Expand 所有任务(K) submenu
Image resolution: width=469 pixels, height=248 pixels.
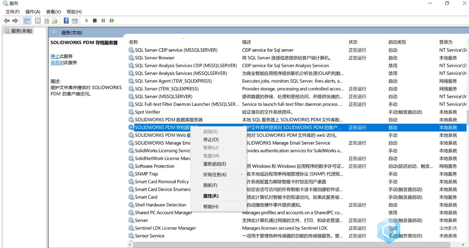tap(218, 175)
